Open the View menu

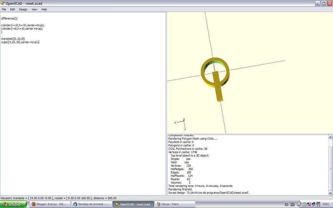pyautogui.click(x=34, y=9)
